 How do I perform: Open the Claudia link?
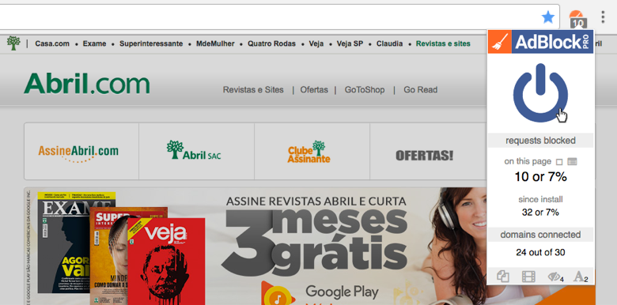point(389,43)
